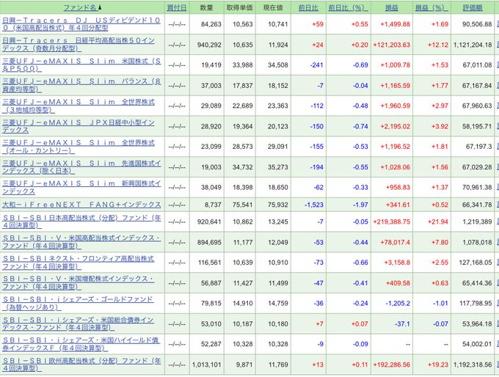
Task: Open 日興-Tracers 日経平均高配当株50インデックス fund
Action: pyautogui.click(x=79, y=45)
